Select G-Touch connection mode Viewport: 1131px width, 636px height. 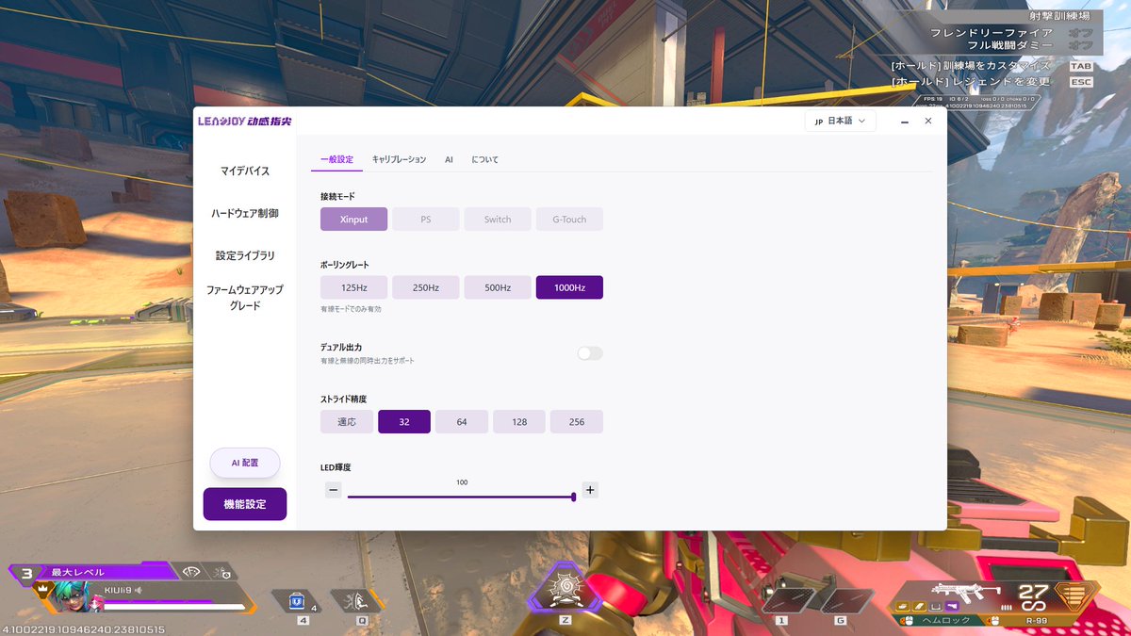point(569,220)
